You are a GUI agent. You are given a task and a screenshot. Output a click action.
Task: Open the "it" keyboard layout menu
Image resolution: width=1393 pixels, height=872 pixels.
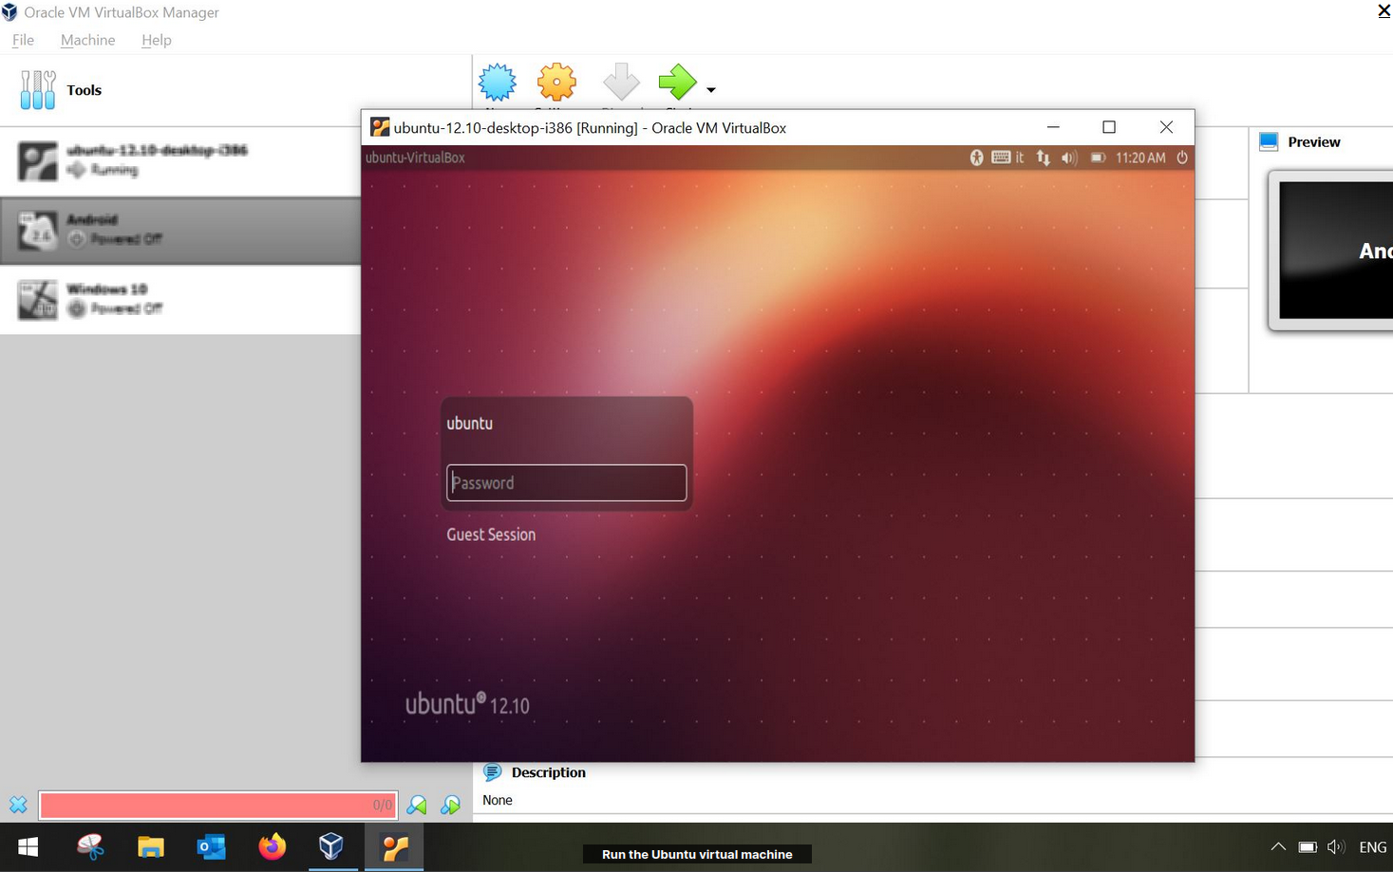(1019, 158)
